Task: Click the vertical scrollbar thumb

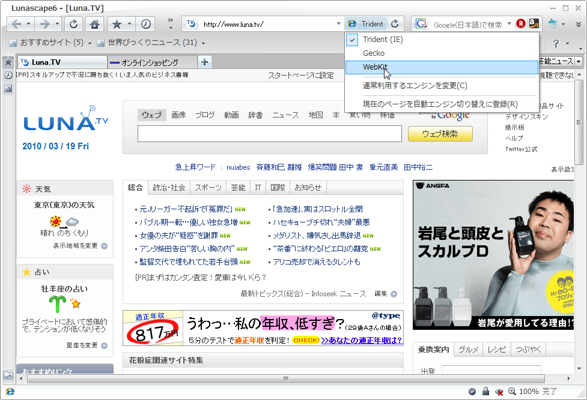Action: point(579,122)
